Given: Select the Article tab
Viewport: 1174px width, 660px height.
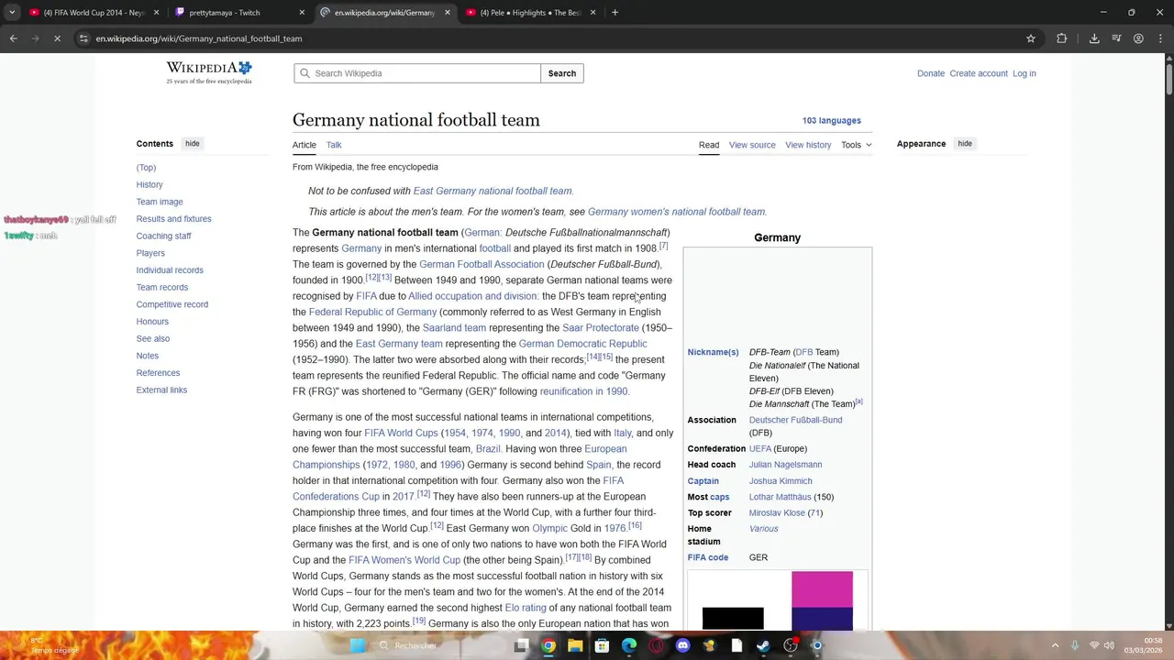Looking at the screenshot, I should pos(305,145).
